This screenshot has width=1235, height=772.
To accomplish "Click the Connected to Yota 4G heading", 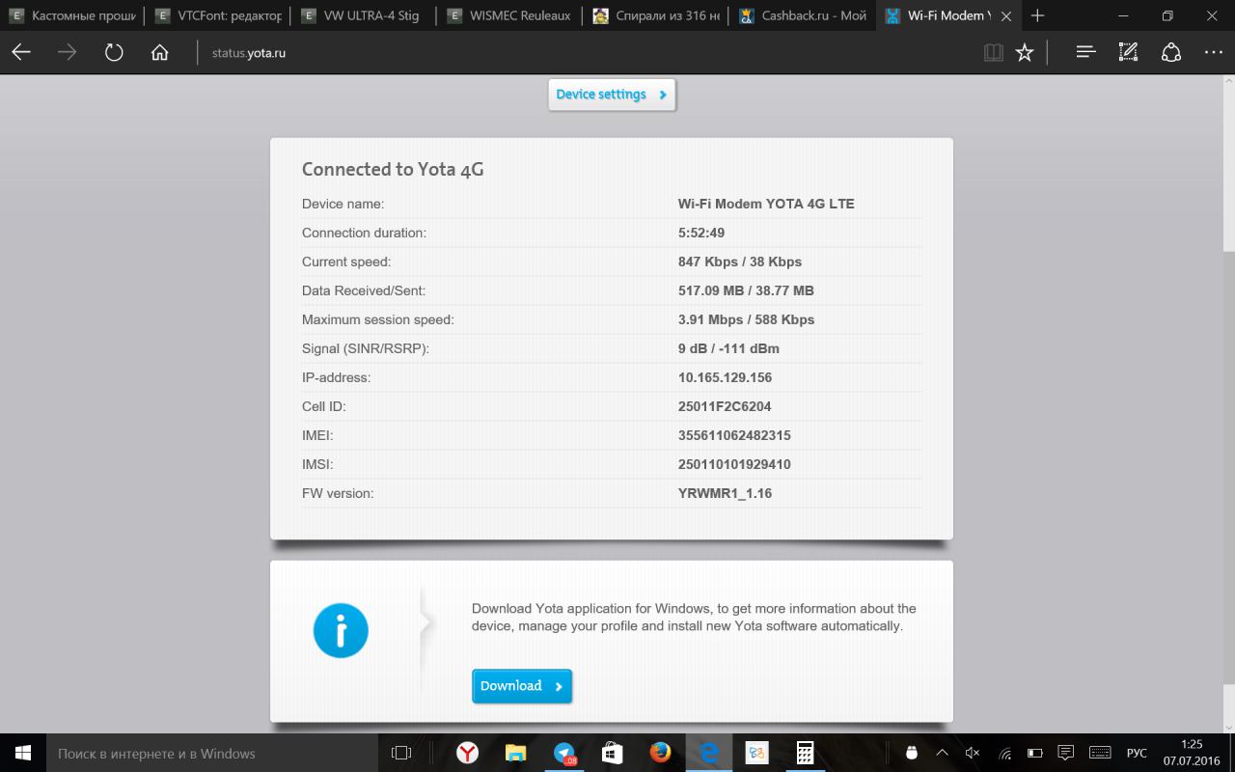I will pyautogui.click(x=393, y=169).
